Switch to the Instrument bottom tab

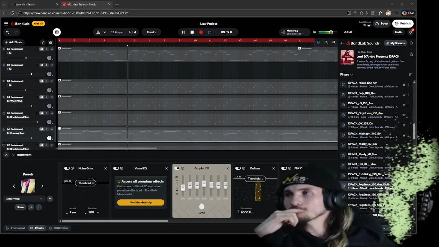tap(15, 228)
